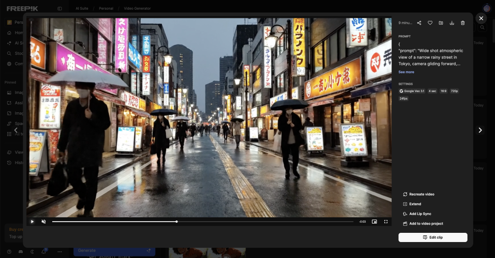495x258 pixels.
Task: Delete the video using the trash icon
Action: coord(463,23)
